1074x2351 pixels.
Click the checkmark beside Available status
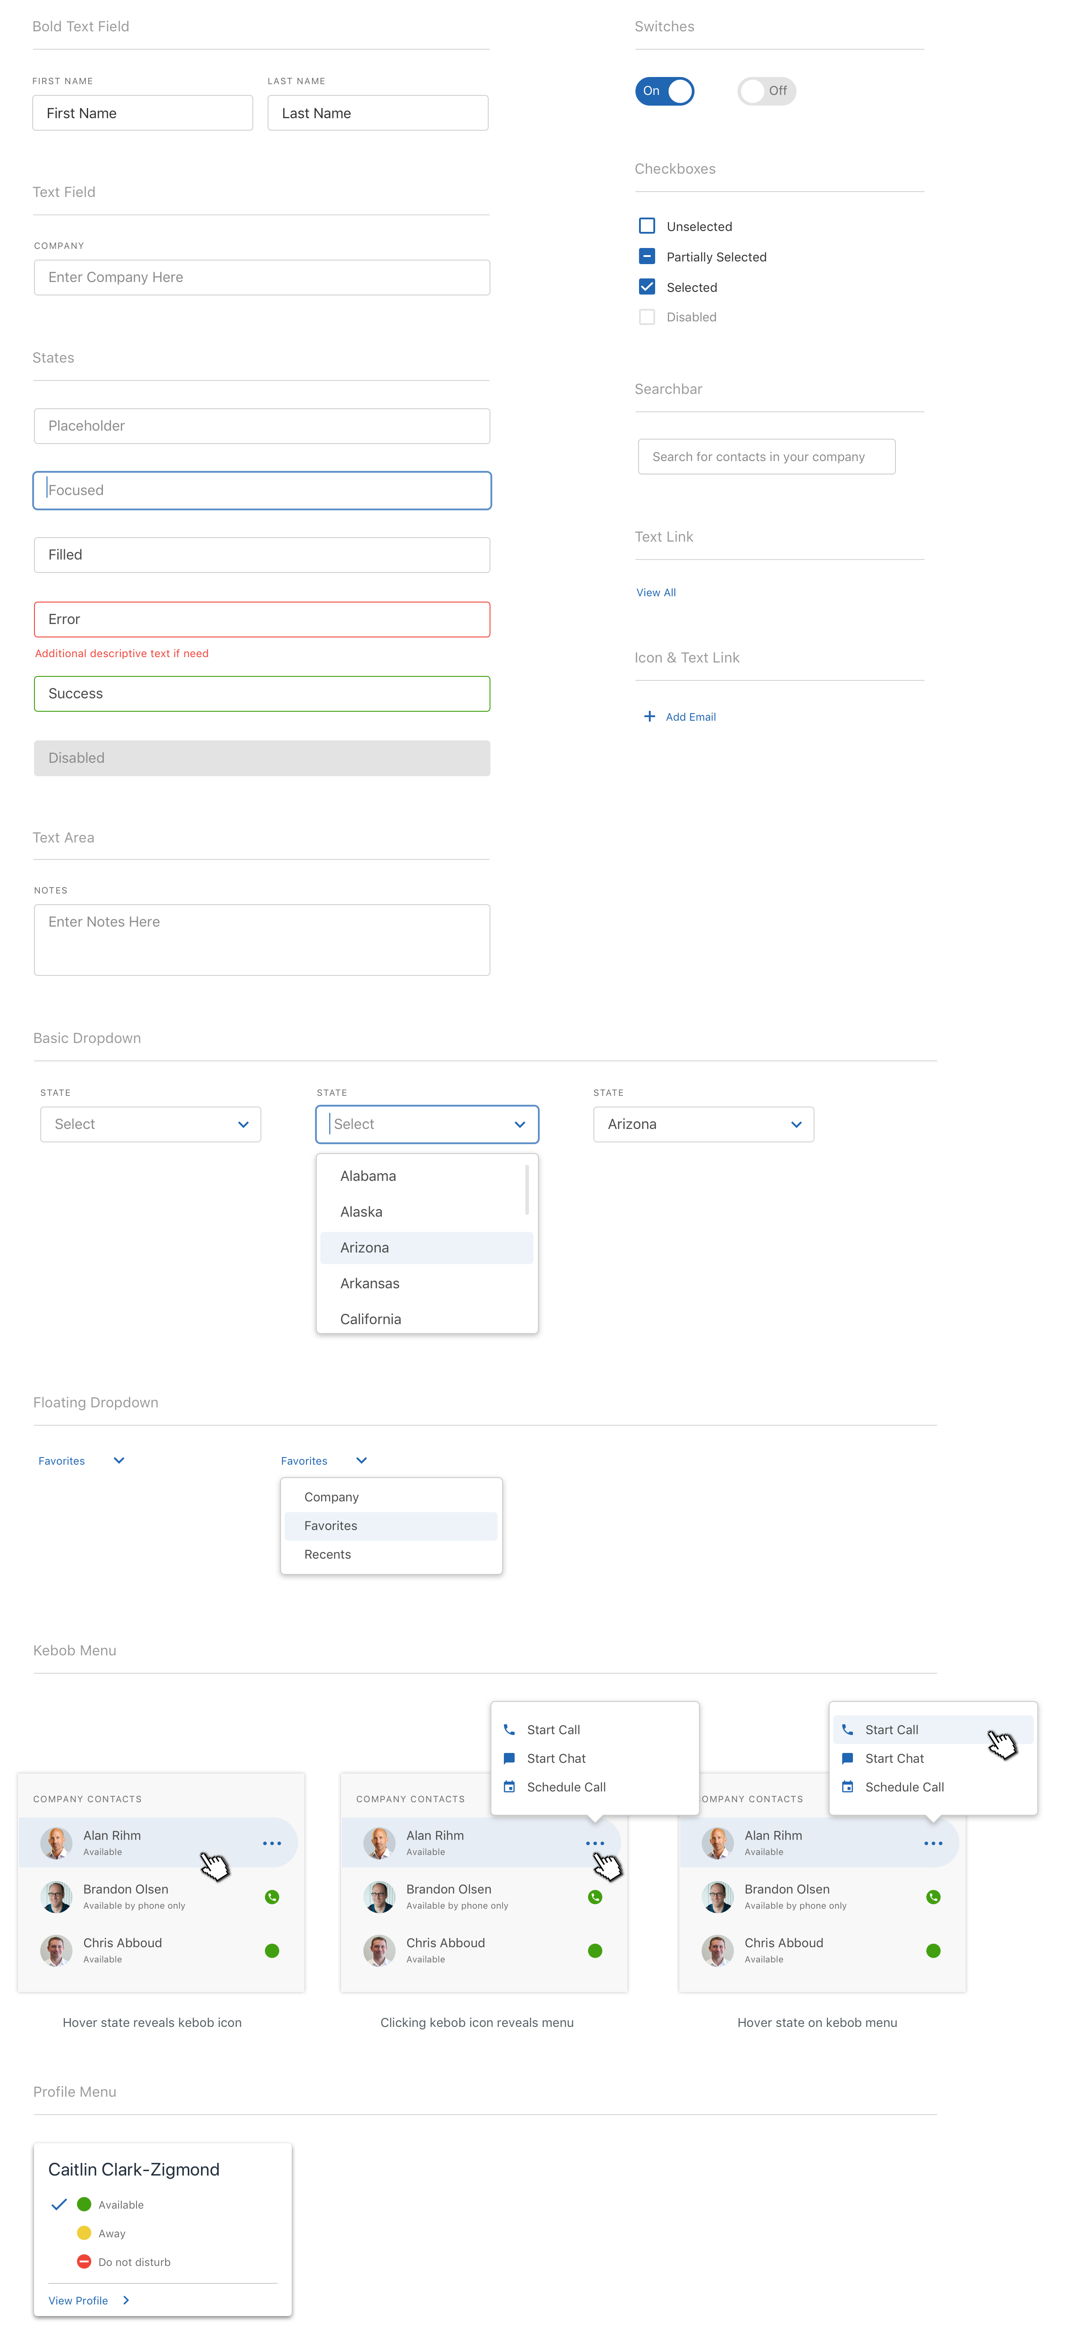coord(60,2205)
